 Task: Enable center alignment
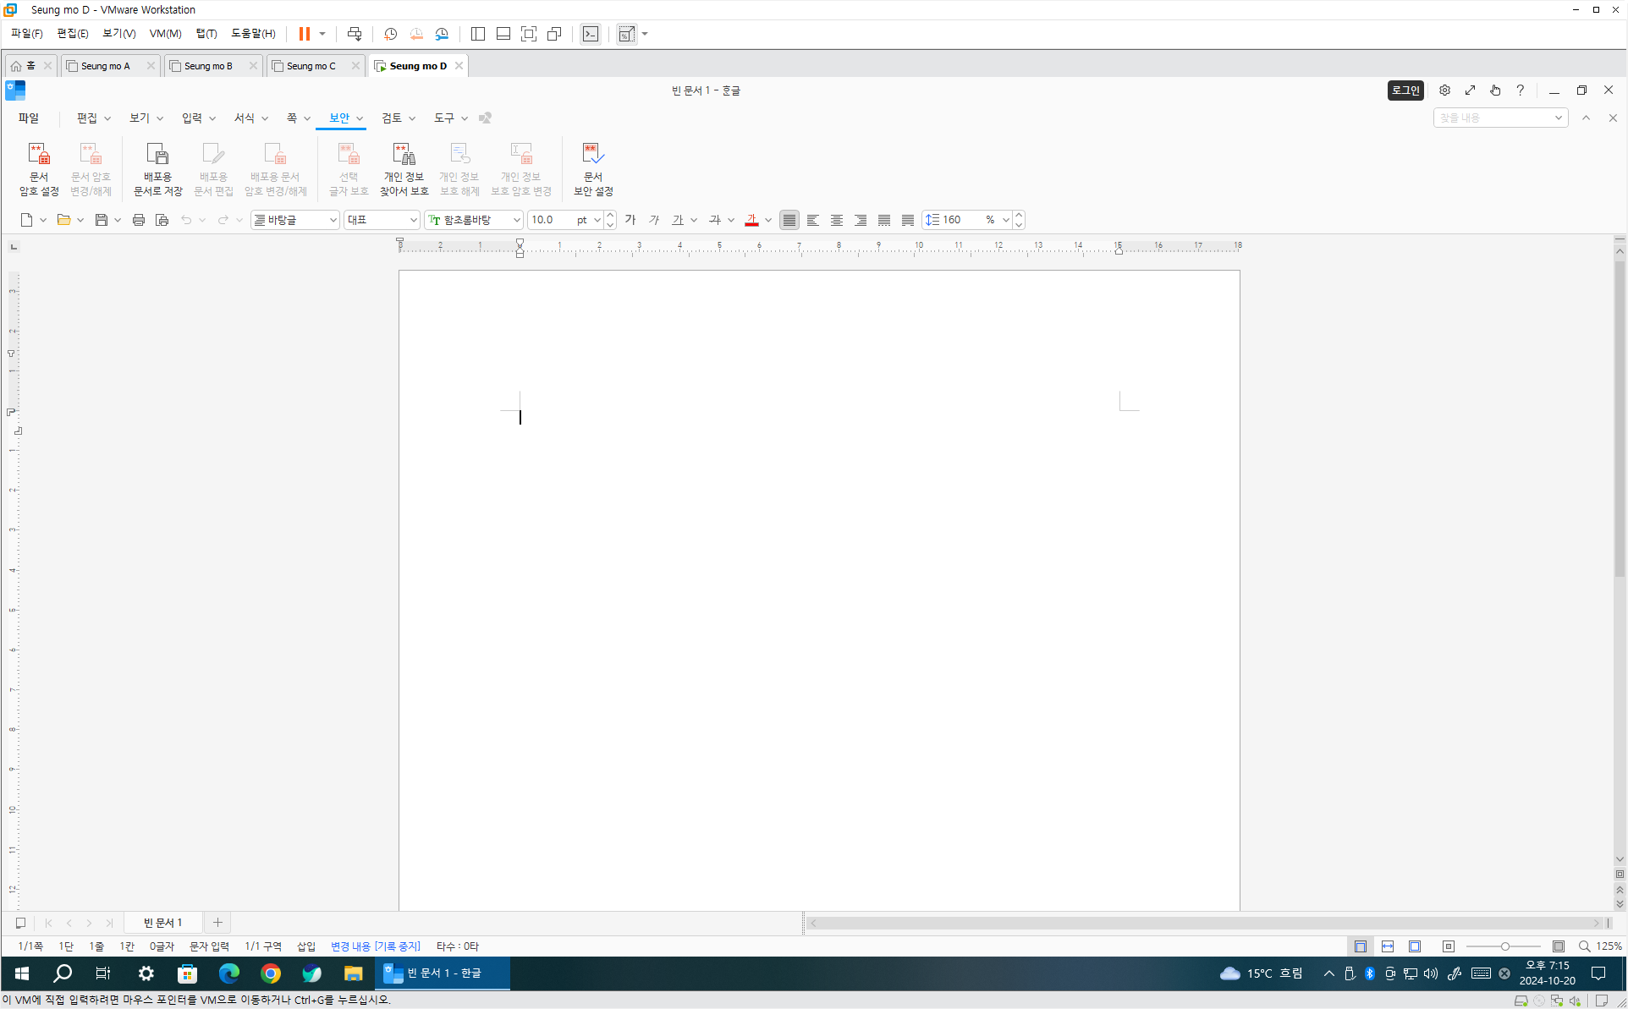[836, 220]
